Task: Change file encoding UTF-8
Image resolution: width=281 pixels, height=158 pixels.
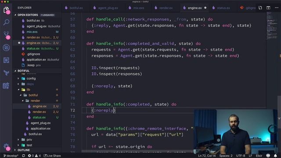Action: click(x=241, y=156)
